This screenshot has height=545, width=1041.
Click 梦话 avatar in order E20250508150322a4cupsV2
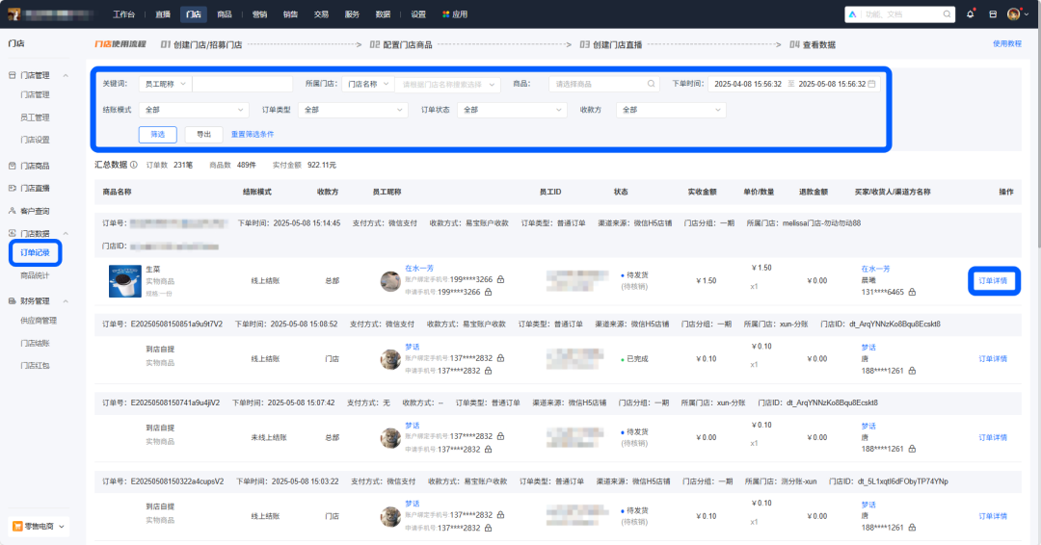pos(390,516)
